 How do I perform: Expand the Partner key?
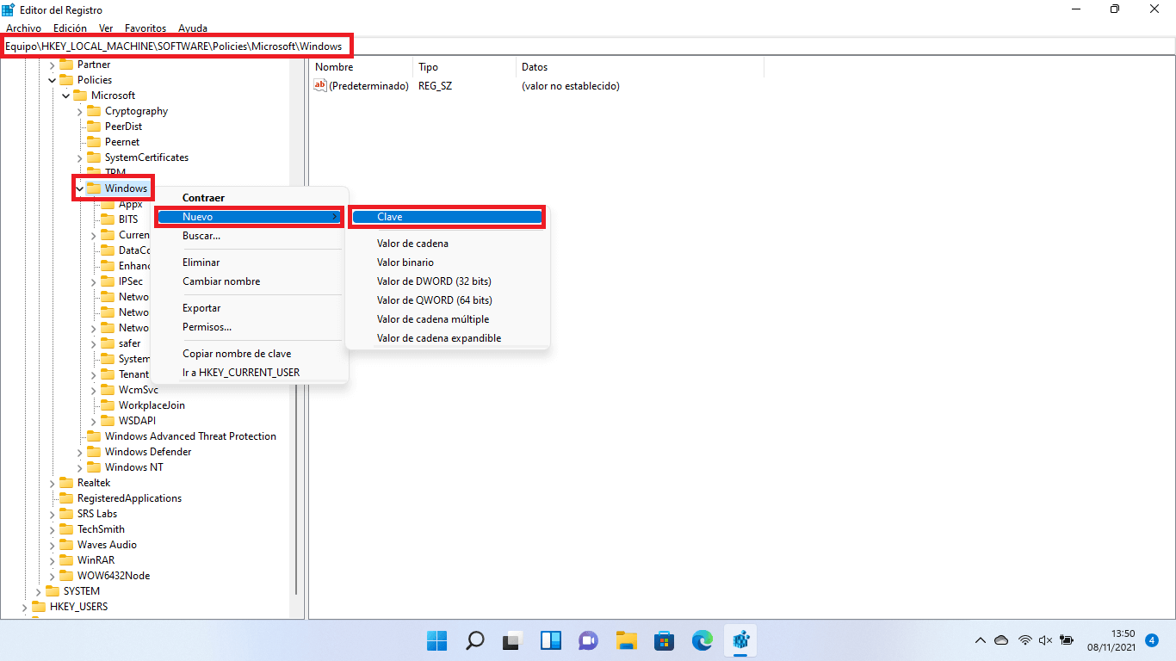pos(53,65)
